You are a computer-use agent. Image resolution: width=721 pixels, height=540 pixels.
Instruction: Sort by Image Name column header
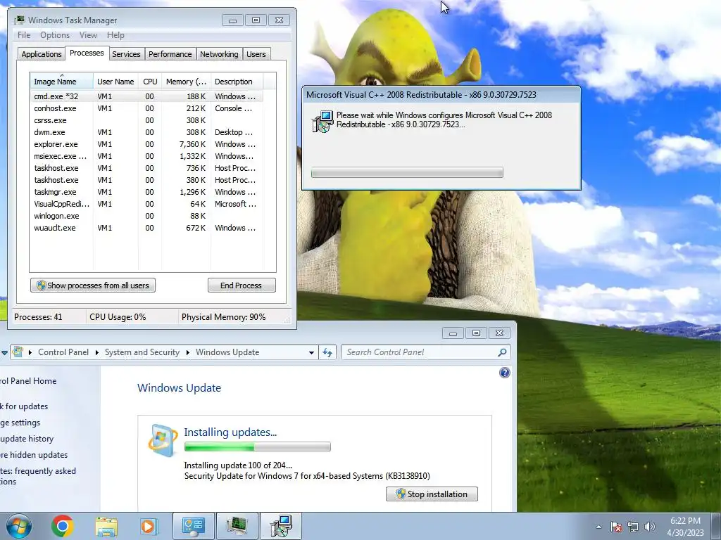61,82
